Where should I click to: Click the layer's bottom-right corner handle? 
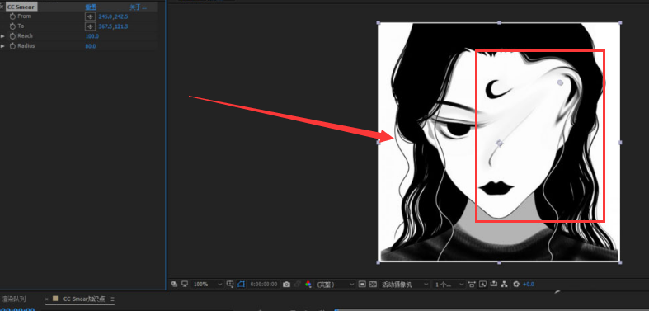pyautogui.click(x=619, y=262)
